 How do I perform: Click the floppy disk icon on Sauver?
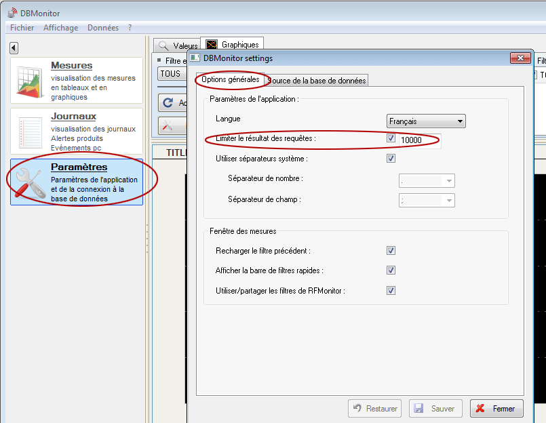click(418, 408)
